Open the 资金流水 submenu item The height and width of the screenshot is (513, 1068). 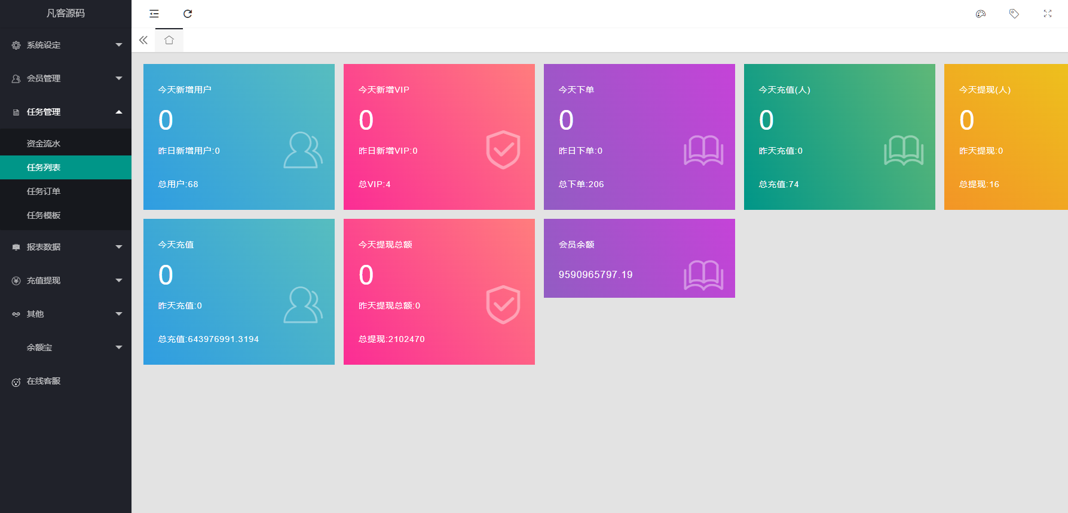click(44, 143)
